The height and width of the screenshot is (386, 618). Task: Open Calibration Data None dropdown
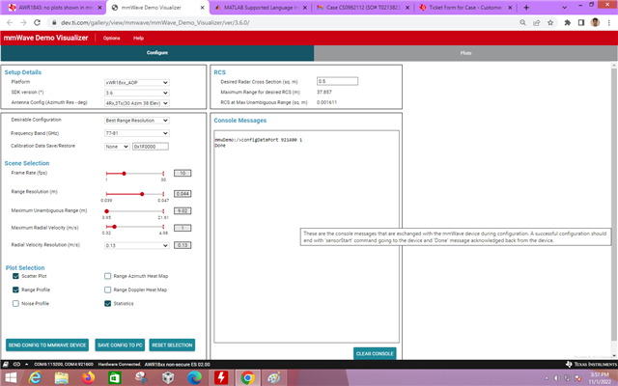click(117, 147)
